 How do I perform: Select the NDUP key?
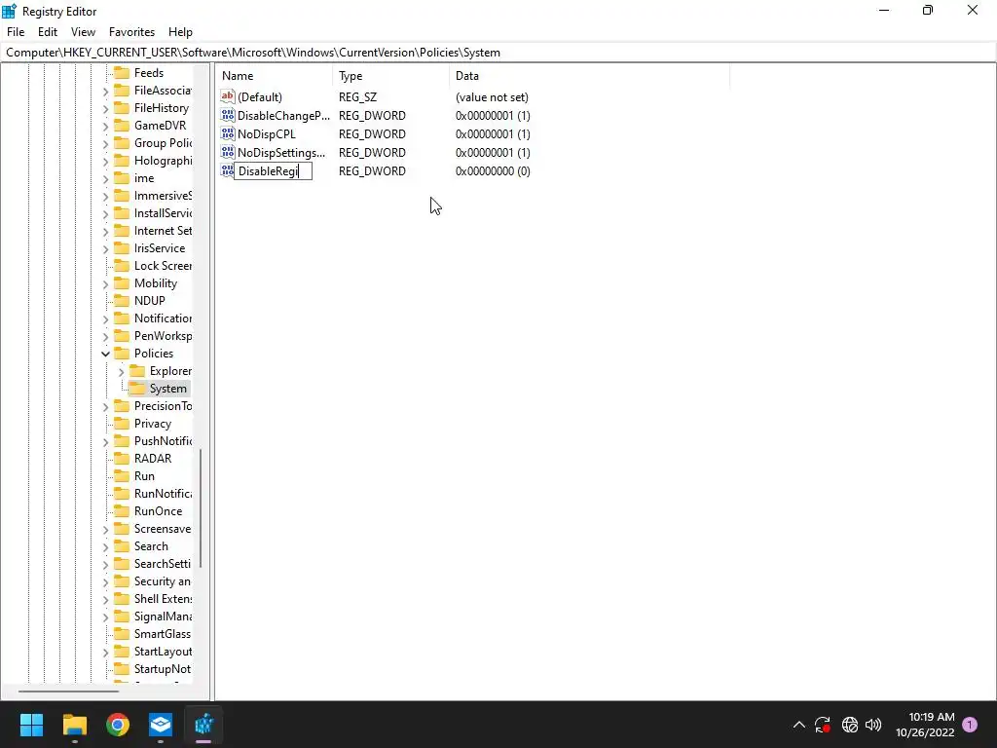149,300
